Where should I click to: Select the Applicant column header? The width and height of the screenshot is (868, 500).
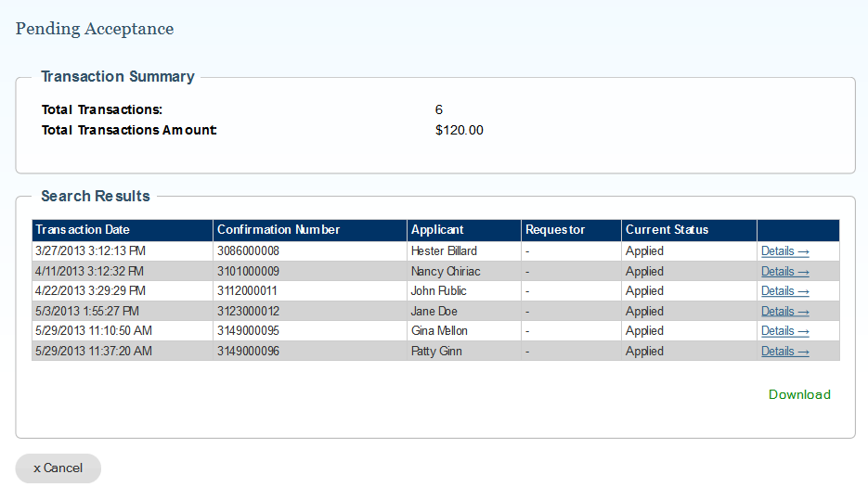pos(437,230)
